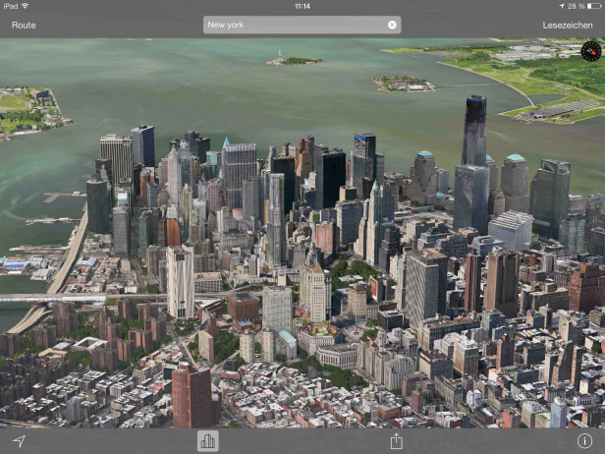Tap the Statue of Liberty island
This screenshot has width=605, height=454.
click(295, 60)
